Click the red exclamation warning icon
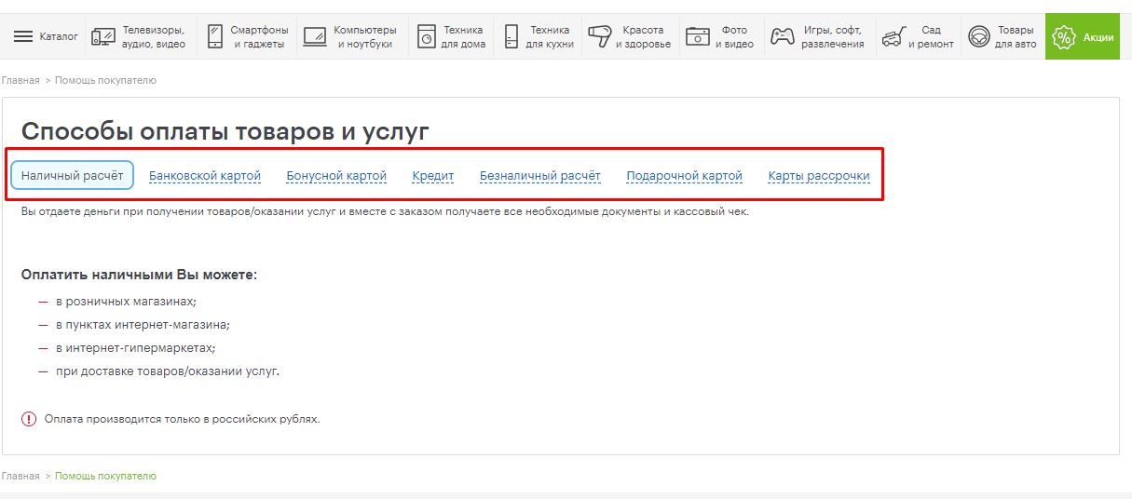The width and height of the screenshot is (1132, 499). (29, 419)
